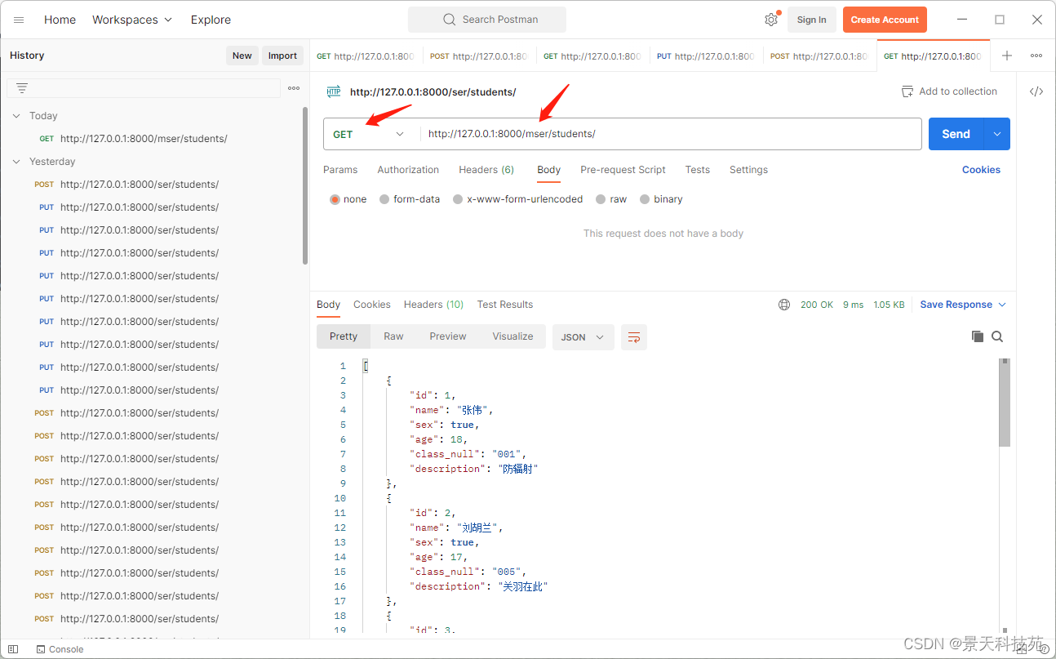
Task: Select the first PUT request tab
Action: (x=706, y=56)
